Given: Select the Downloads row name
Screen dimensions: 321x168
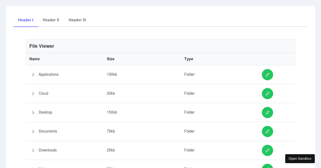Looking at the screenshot, I should tap(48, 150).
